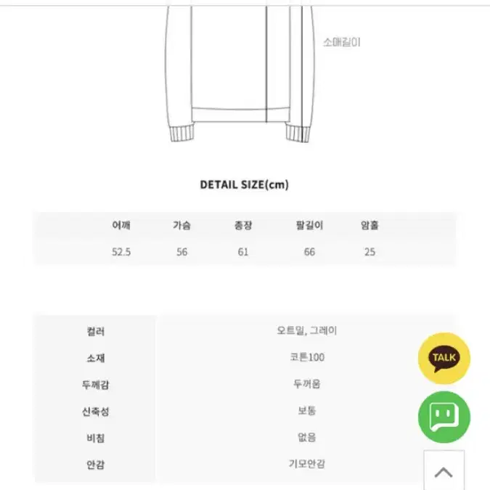Select the 총장 column header

click(x=243, y=225)
